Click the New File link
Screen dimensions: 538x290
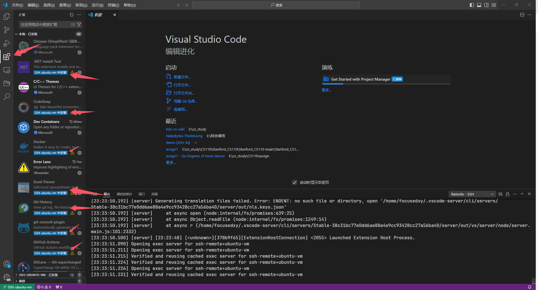(x=182, y=77)
